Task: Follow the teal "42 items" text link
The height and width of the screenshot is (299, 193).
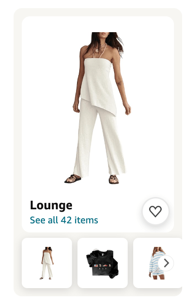Action: 79,220
